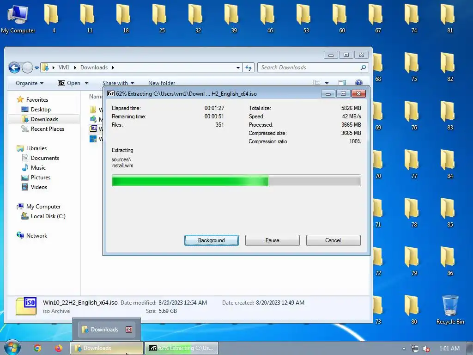This screenshot has height=355, width=473.
Task: Launch Chrome from the taskbar
Action: 37,348
